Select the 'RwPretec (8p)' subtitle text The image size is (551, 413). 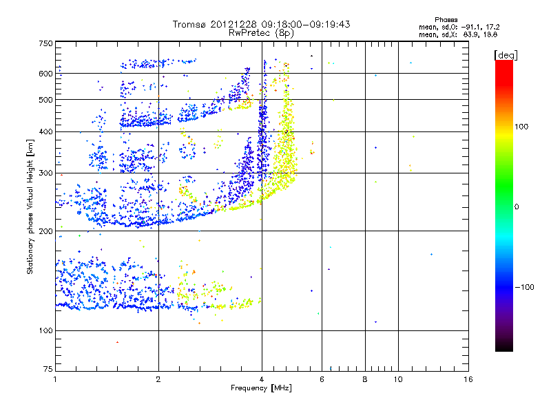click(261, 33)
